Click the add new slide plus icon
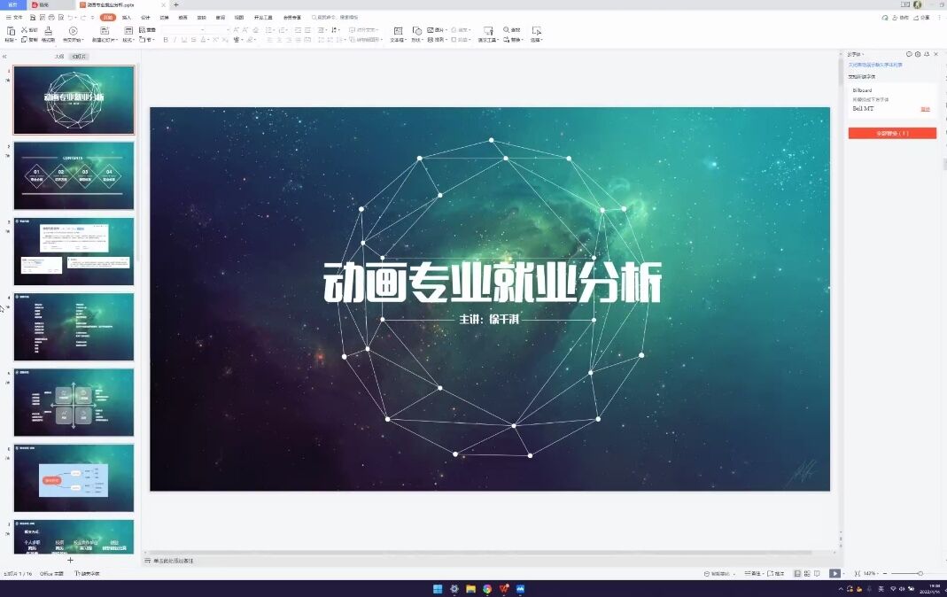This screenshot has height=597, width=947. pyautogui.click(x=71, y=560)
